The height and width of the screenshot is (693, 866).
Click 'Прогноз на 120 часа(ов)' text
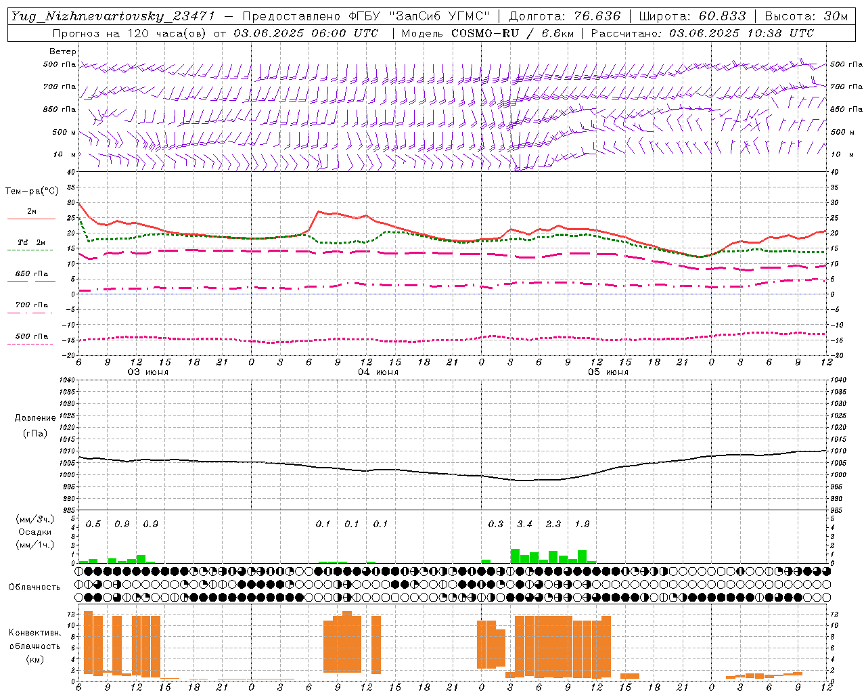(129, 33)
